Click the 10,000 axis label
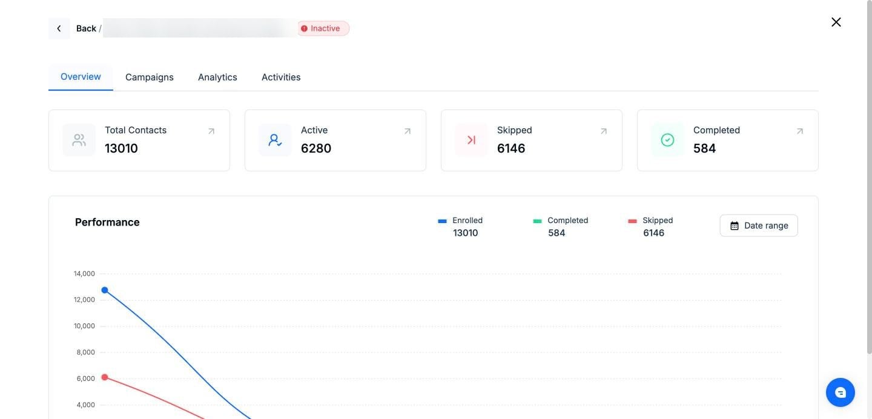872x419 pixels. point(84,326)
